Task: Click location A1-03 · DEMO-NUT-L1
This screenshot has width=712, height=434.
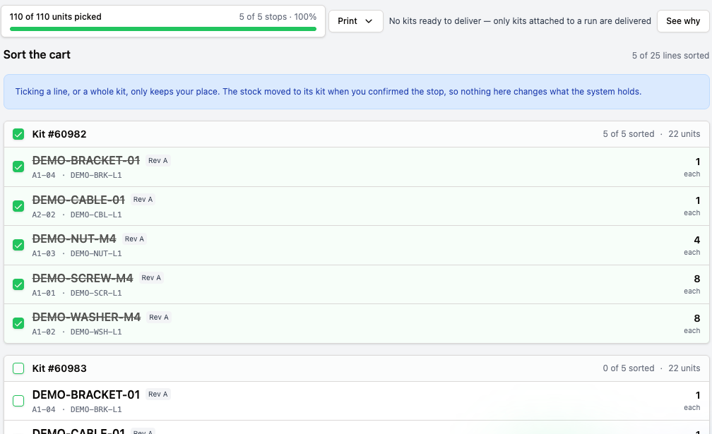Action: pyautogui.click(x=77, y=253)
